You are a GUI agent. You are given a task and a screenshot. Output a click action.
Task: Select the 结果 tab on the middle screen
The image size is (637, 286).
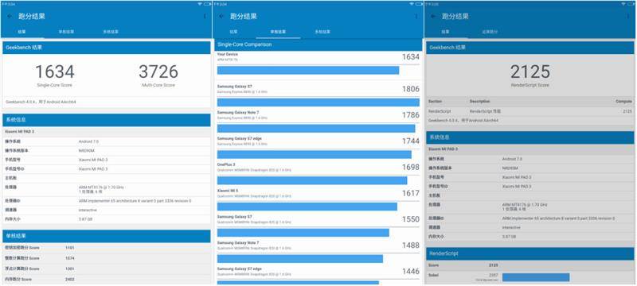[233, 32]
